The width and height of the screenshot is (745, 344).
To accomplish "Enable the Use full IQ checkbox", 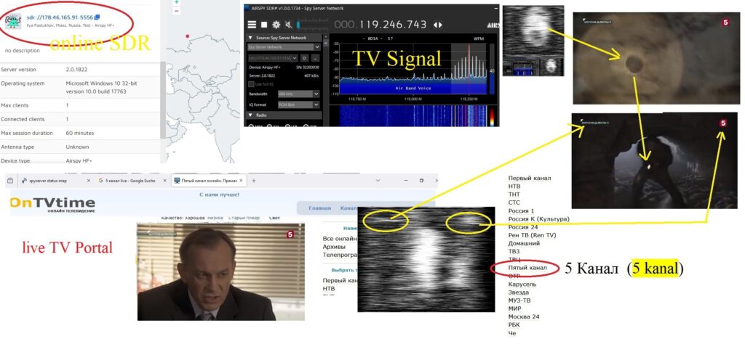I will click(252, 83).
